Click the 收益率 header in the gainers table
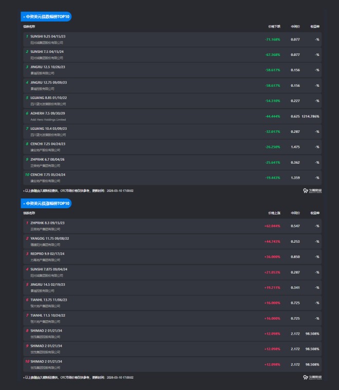The height and width of the screenshot is (390, 339). pyautogui.click(x=315, y=212)
